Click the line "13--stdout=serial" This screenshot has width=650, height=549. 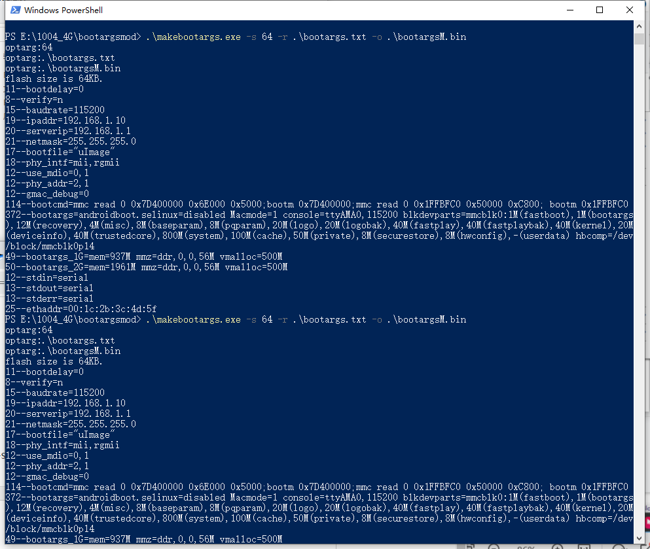[49, 288]
